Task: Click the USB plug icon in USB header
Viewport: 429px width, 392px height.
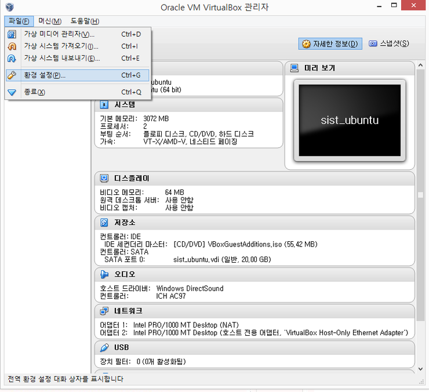Action: (104, 348)
